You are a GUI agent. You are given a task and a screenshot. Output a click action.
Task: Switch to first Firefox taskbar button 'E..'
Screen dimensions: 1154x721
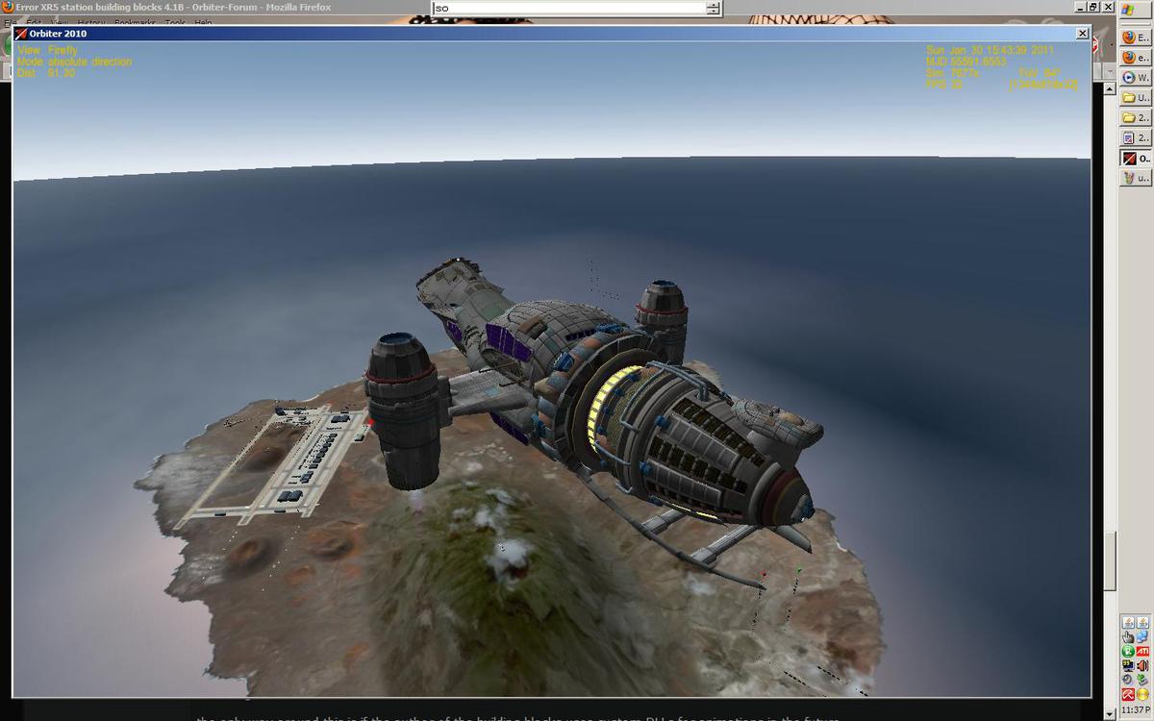point(1136,37)
